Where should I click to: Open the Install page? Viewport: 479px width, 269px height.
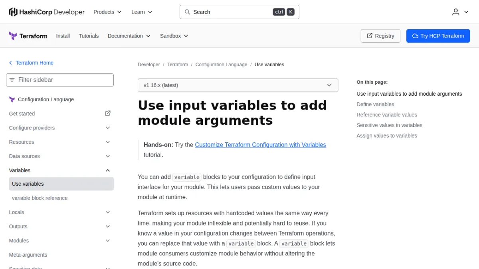pos(63,36)
